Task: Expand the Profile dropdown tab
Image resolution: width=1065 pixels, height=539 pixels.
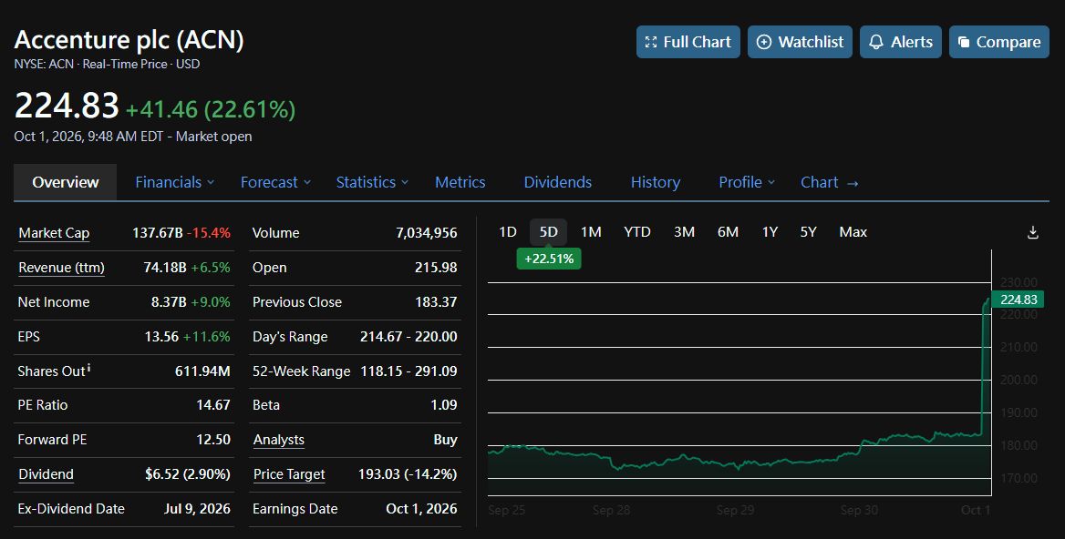Action: [x=747, y=182]
